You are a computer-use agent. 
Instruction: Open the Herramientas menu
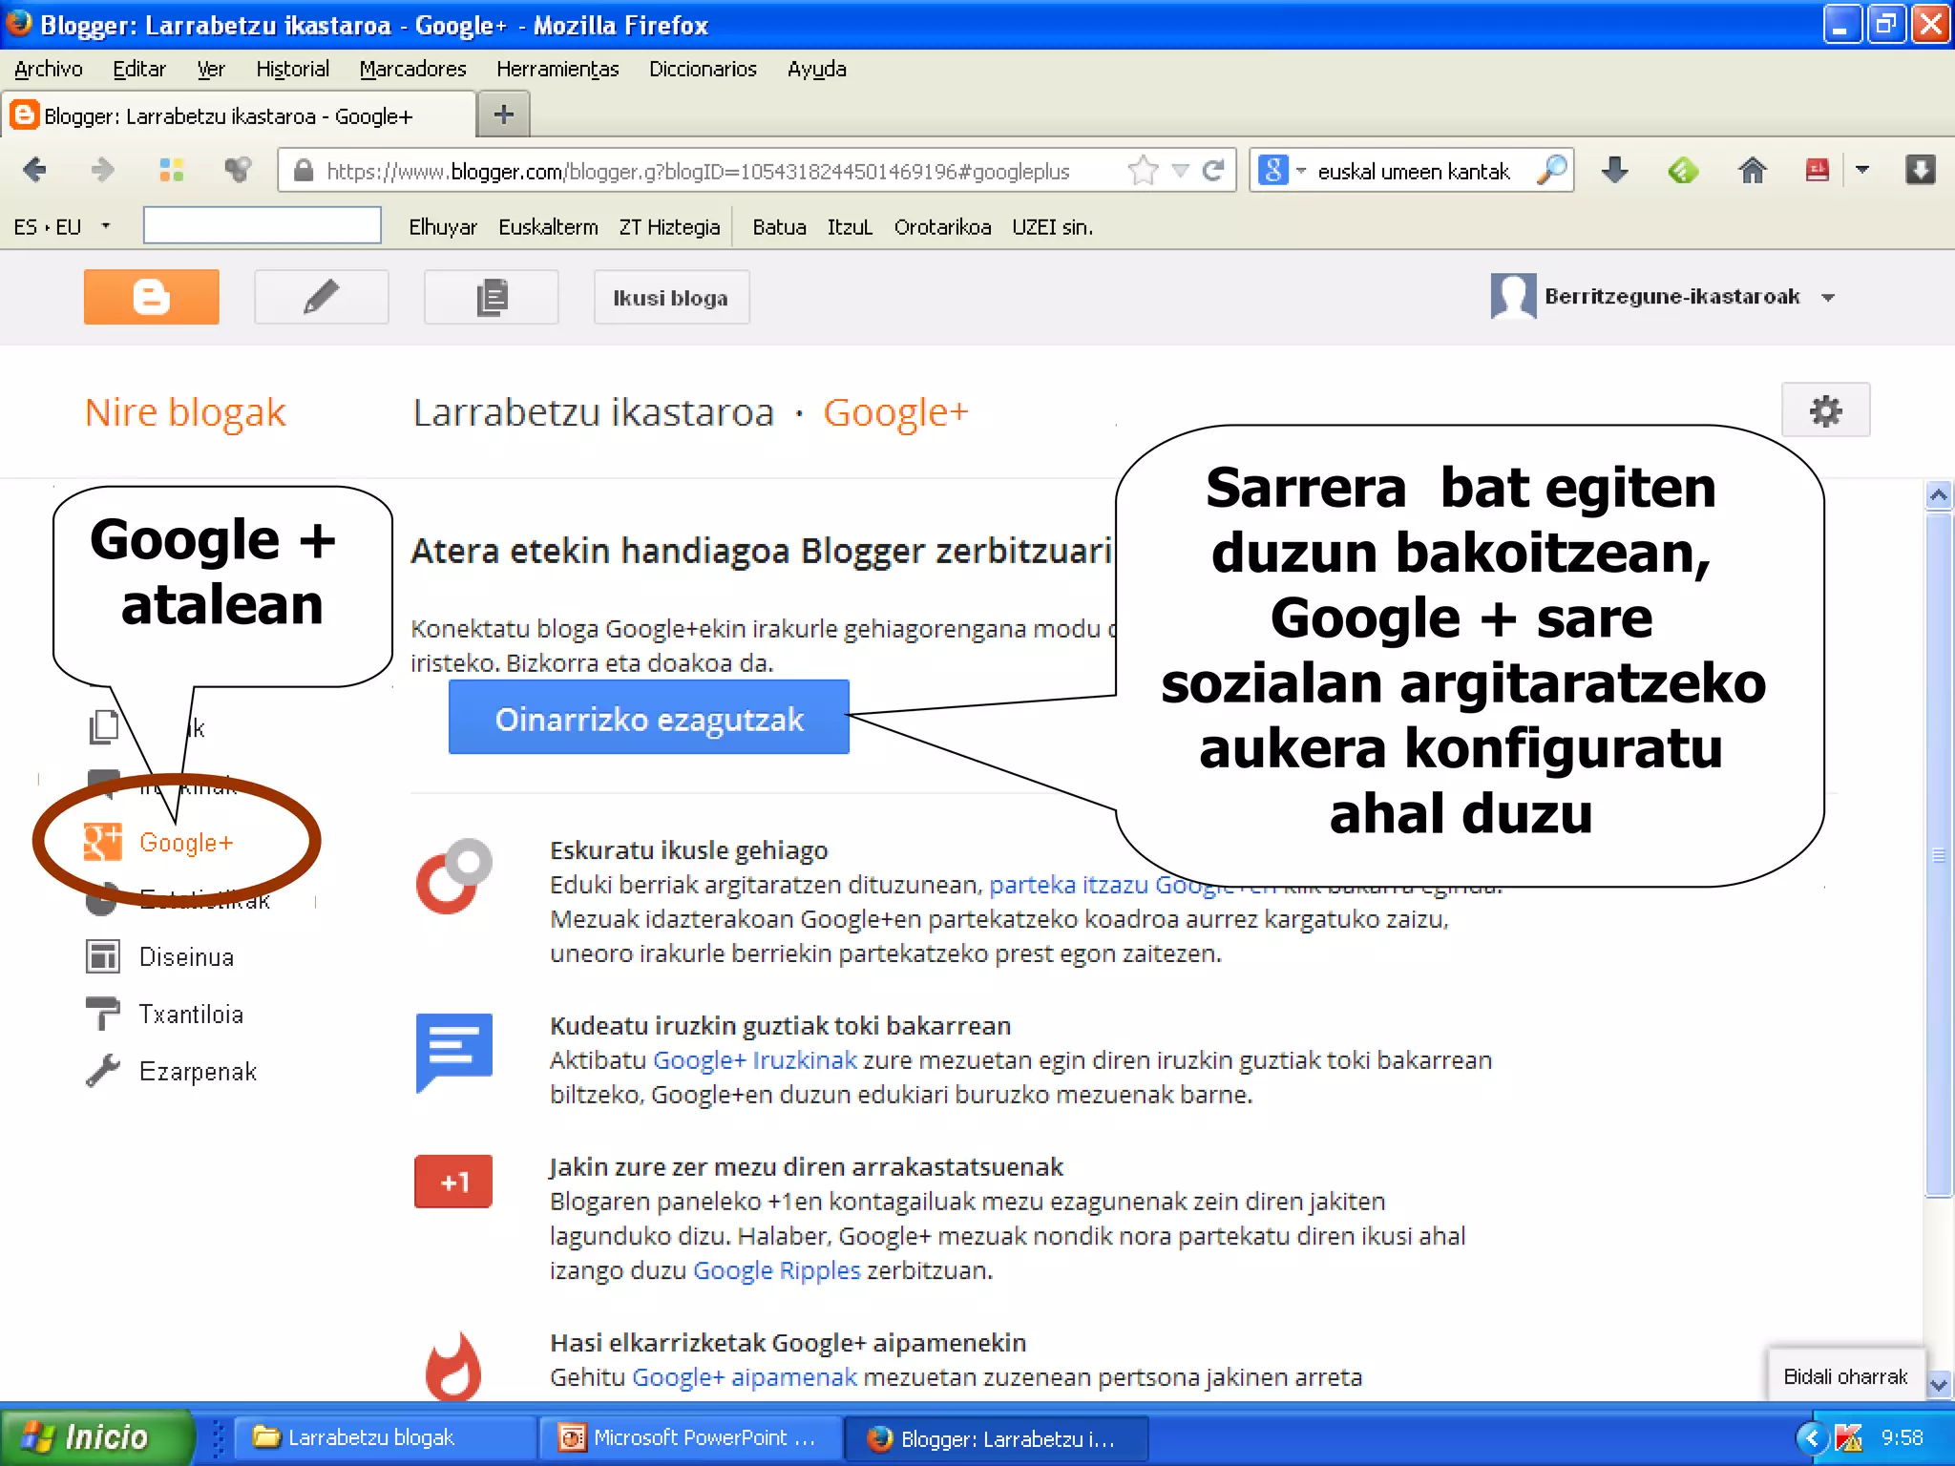click(x=557, y=69)
